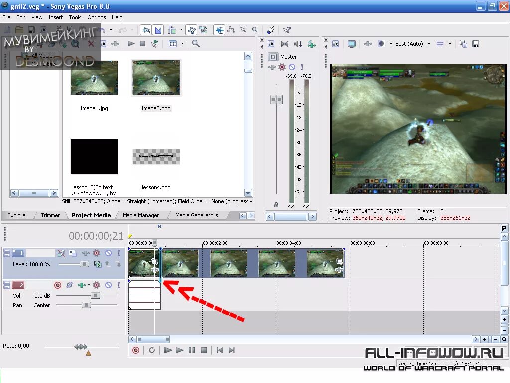Toggle Split Screen View in preview
The width and height of the screenshot is (510, 383).
[381, 44]
